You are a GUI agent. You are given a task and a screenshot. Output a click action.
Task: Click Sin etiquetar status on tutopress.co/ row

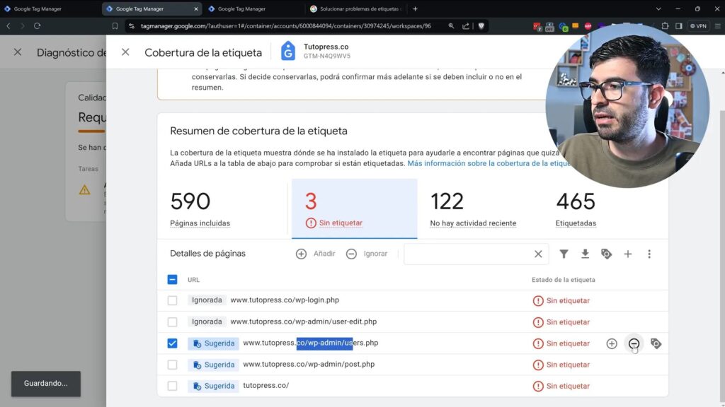(561, 386)
